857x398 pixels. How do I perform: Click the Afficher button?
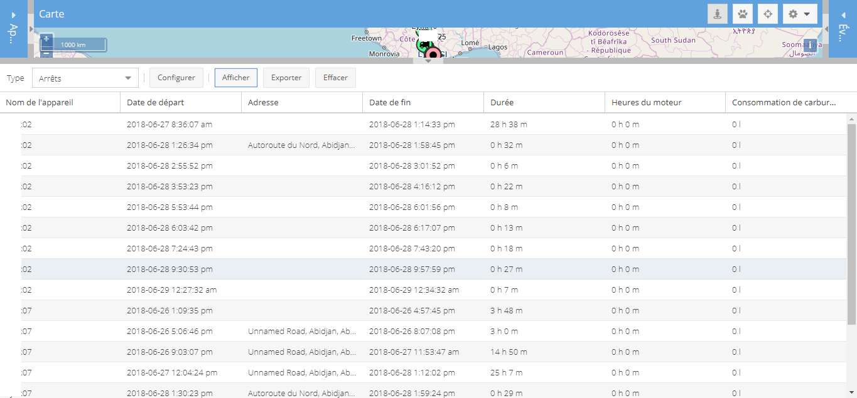(x=235, y=77)
